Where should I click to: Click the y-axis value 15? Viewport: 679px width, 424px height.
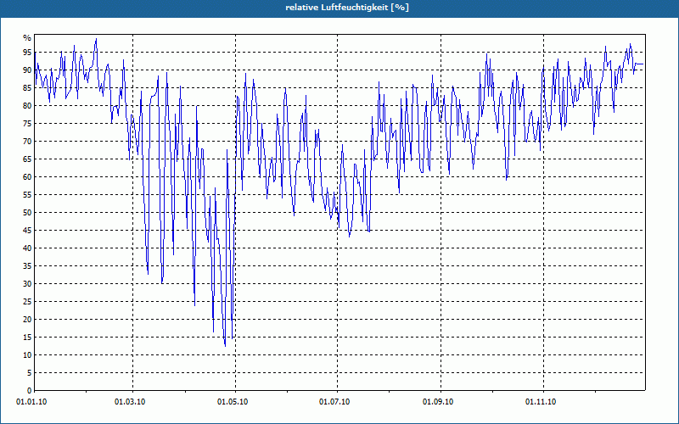click(27, 337)
